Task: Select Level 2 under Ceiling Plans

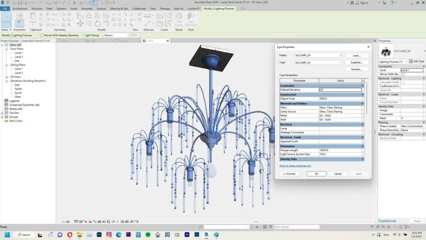Action: click(19, 73)
